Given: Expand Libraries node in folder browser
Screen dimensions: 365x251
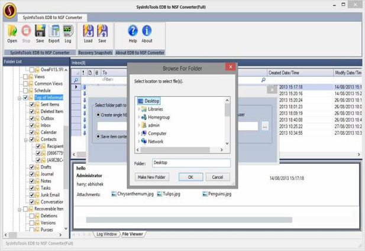Looking at the screenshot, I should click(139, 109).
